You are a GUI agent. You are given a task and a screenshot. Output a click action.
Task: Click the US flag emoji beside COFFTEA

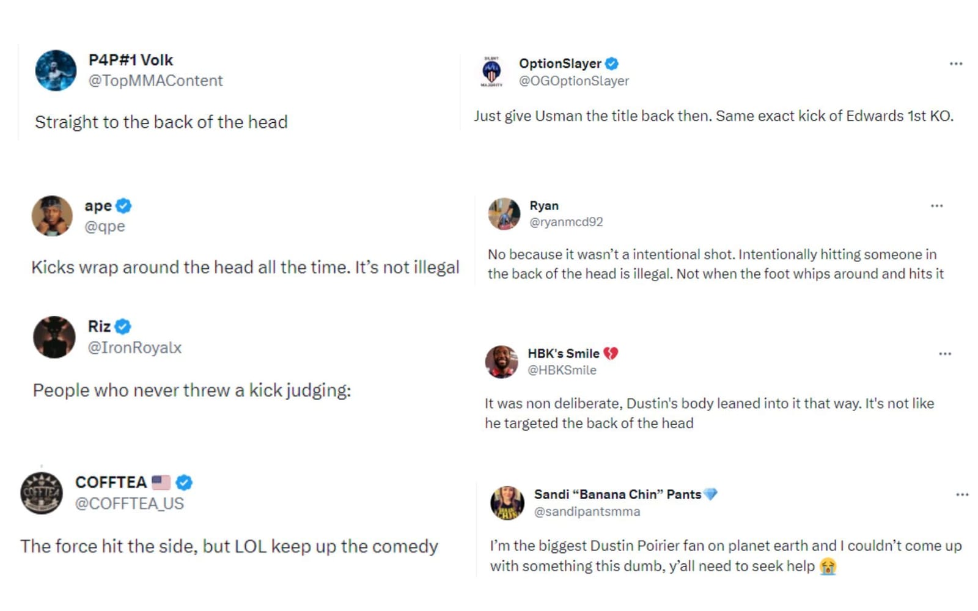click(x=160, y=482)
